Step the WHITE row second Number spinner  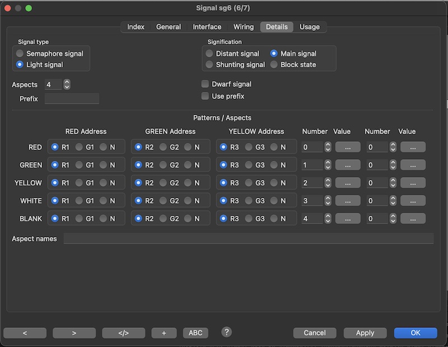coord(393,201)
